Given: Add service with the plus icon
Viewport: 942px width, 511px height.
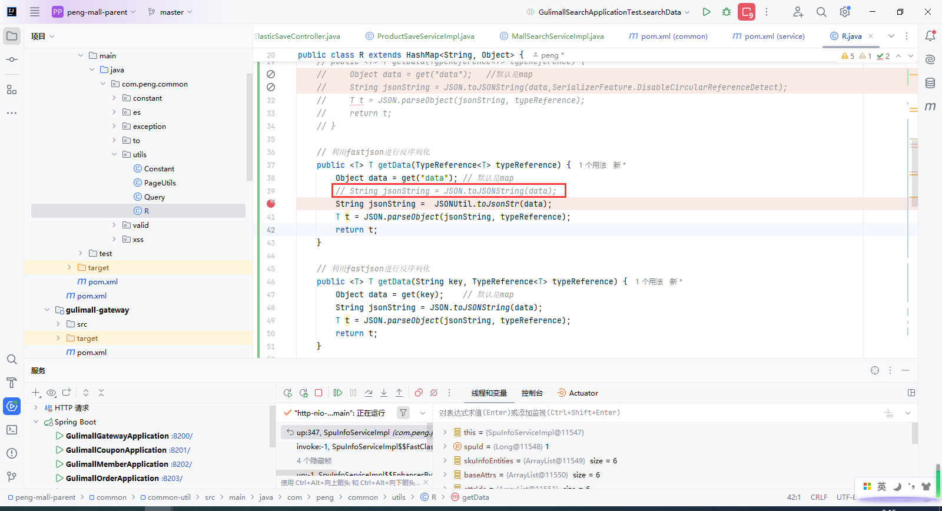Looking at the screenshot, I should pos(36,393).
